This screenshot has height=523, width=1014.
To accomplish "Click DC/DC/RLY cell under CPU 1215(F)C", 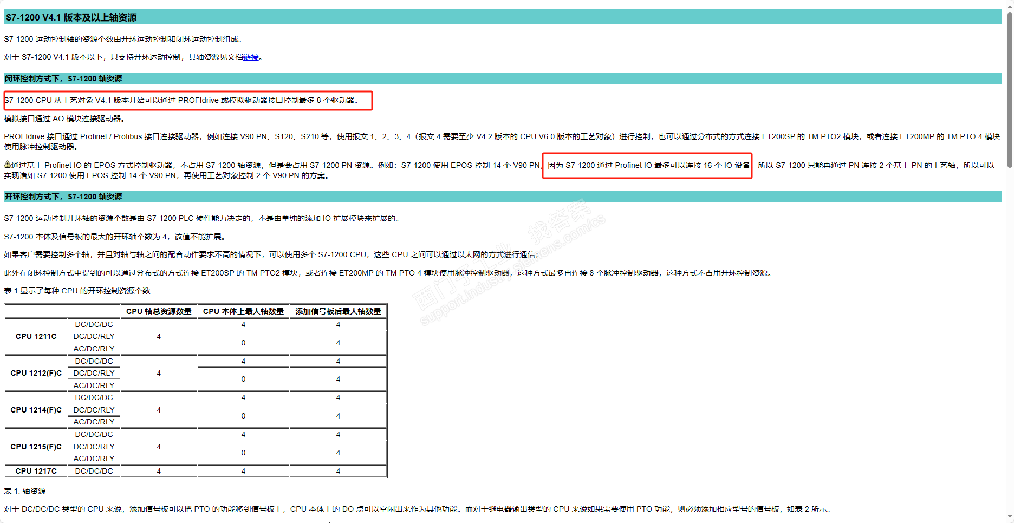I will click(x=94, y=447).
